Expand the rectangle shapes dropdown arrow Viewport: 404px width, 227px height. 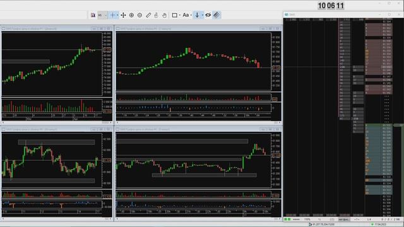click(x=179, y=15)
